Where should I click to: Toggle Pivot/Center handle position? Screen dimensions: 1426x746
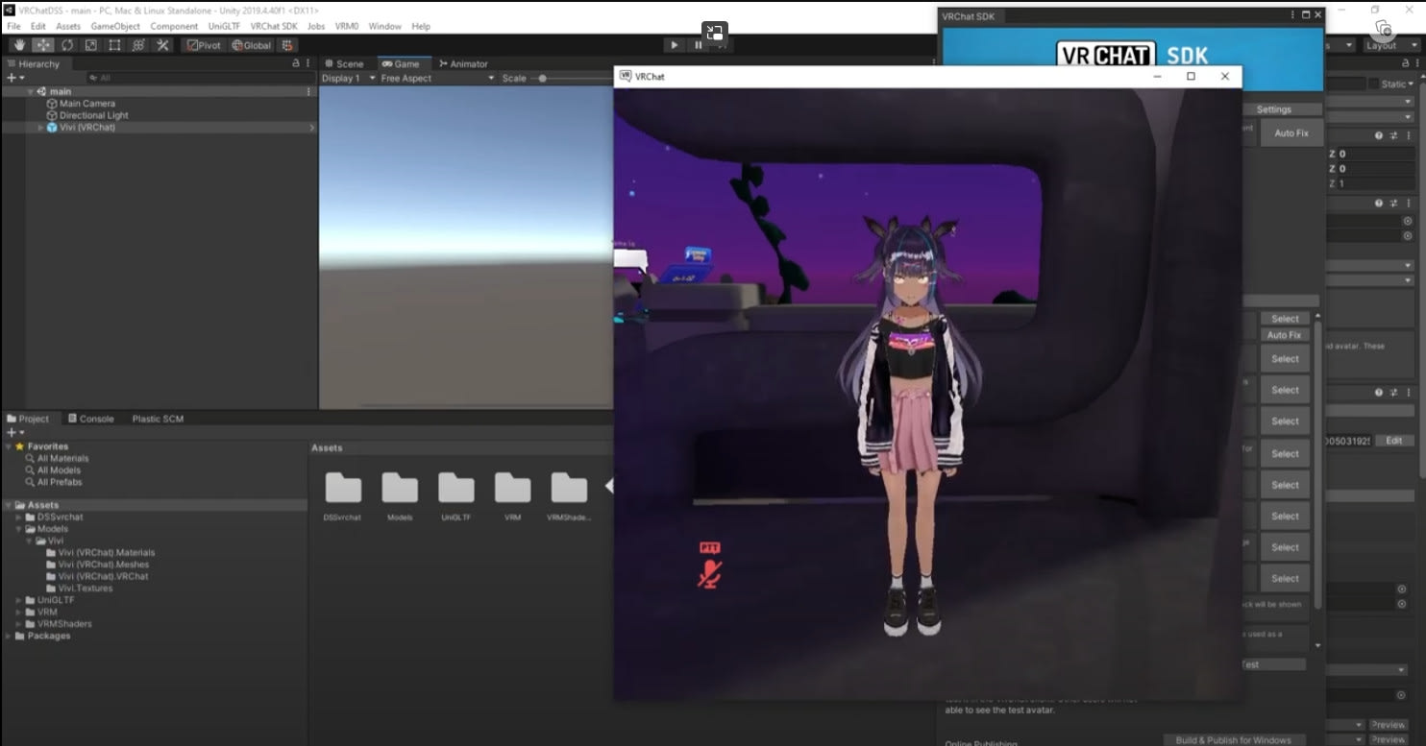[x=204, y=45]
